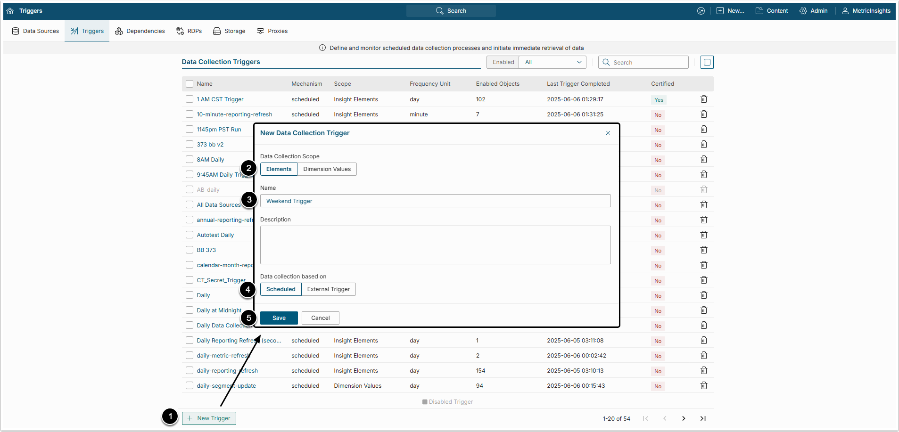Open the New... menu in the top bar

730,11
